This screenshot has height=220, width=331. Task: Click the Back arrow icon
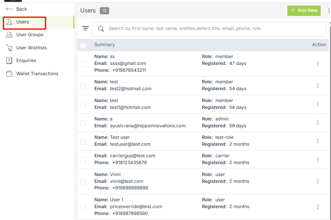tap(9, 9)
